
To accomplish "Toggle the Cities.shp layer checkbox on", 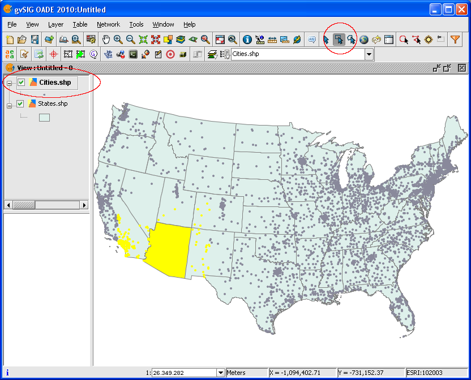I will pyautogui.click(x=21, y=82).
